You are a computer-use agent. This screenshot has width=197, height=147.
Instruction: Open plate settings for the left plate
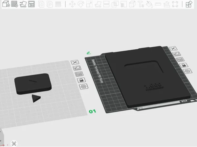pos(84,87)
